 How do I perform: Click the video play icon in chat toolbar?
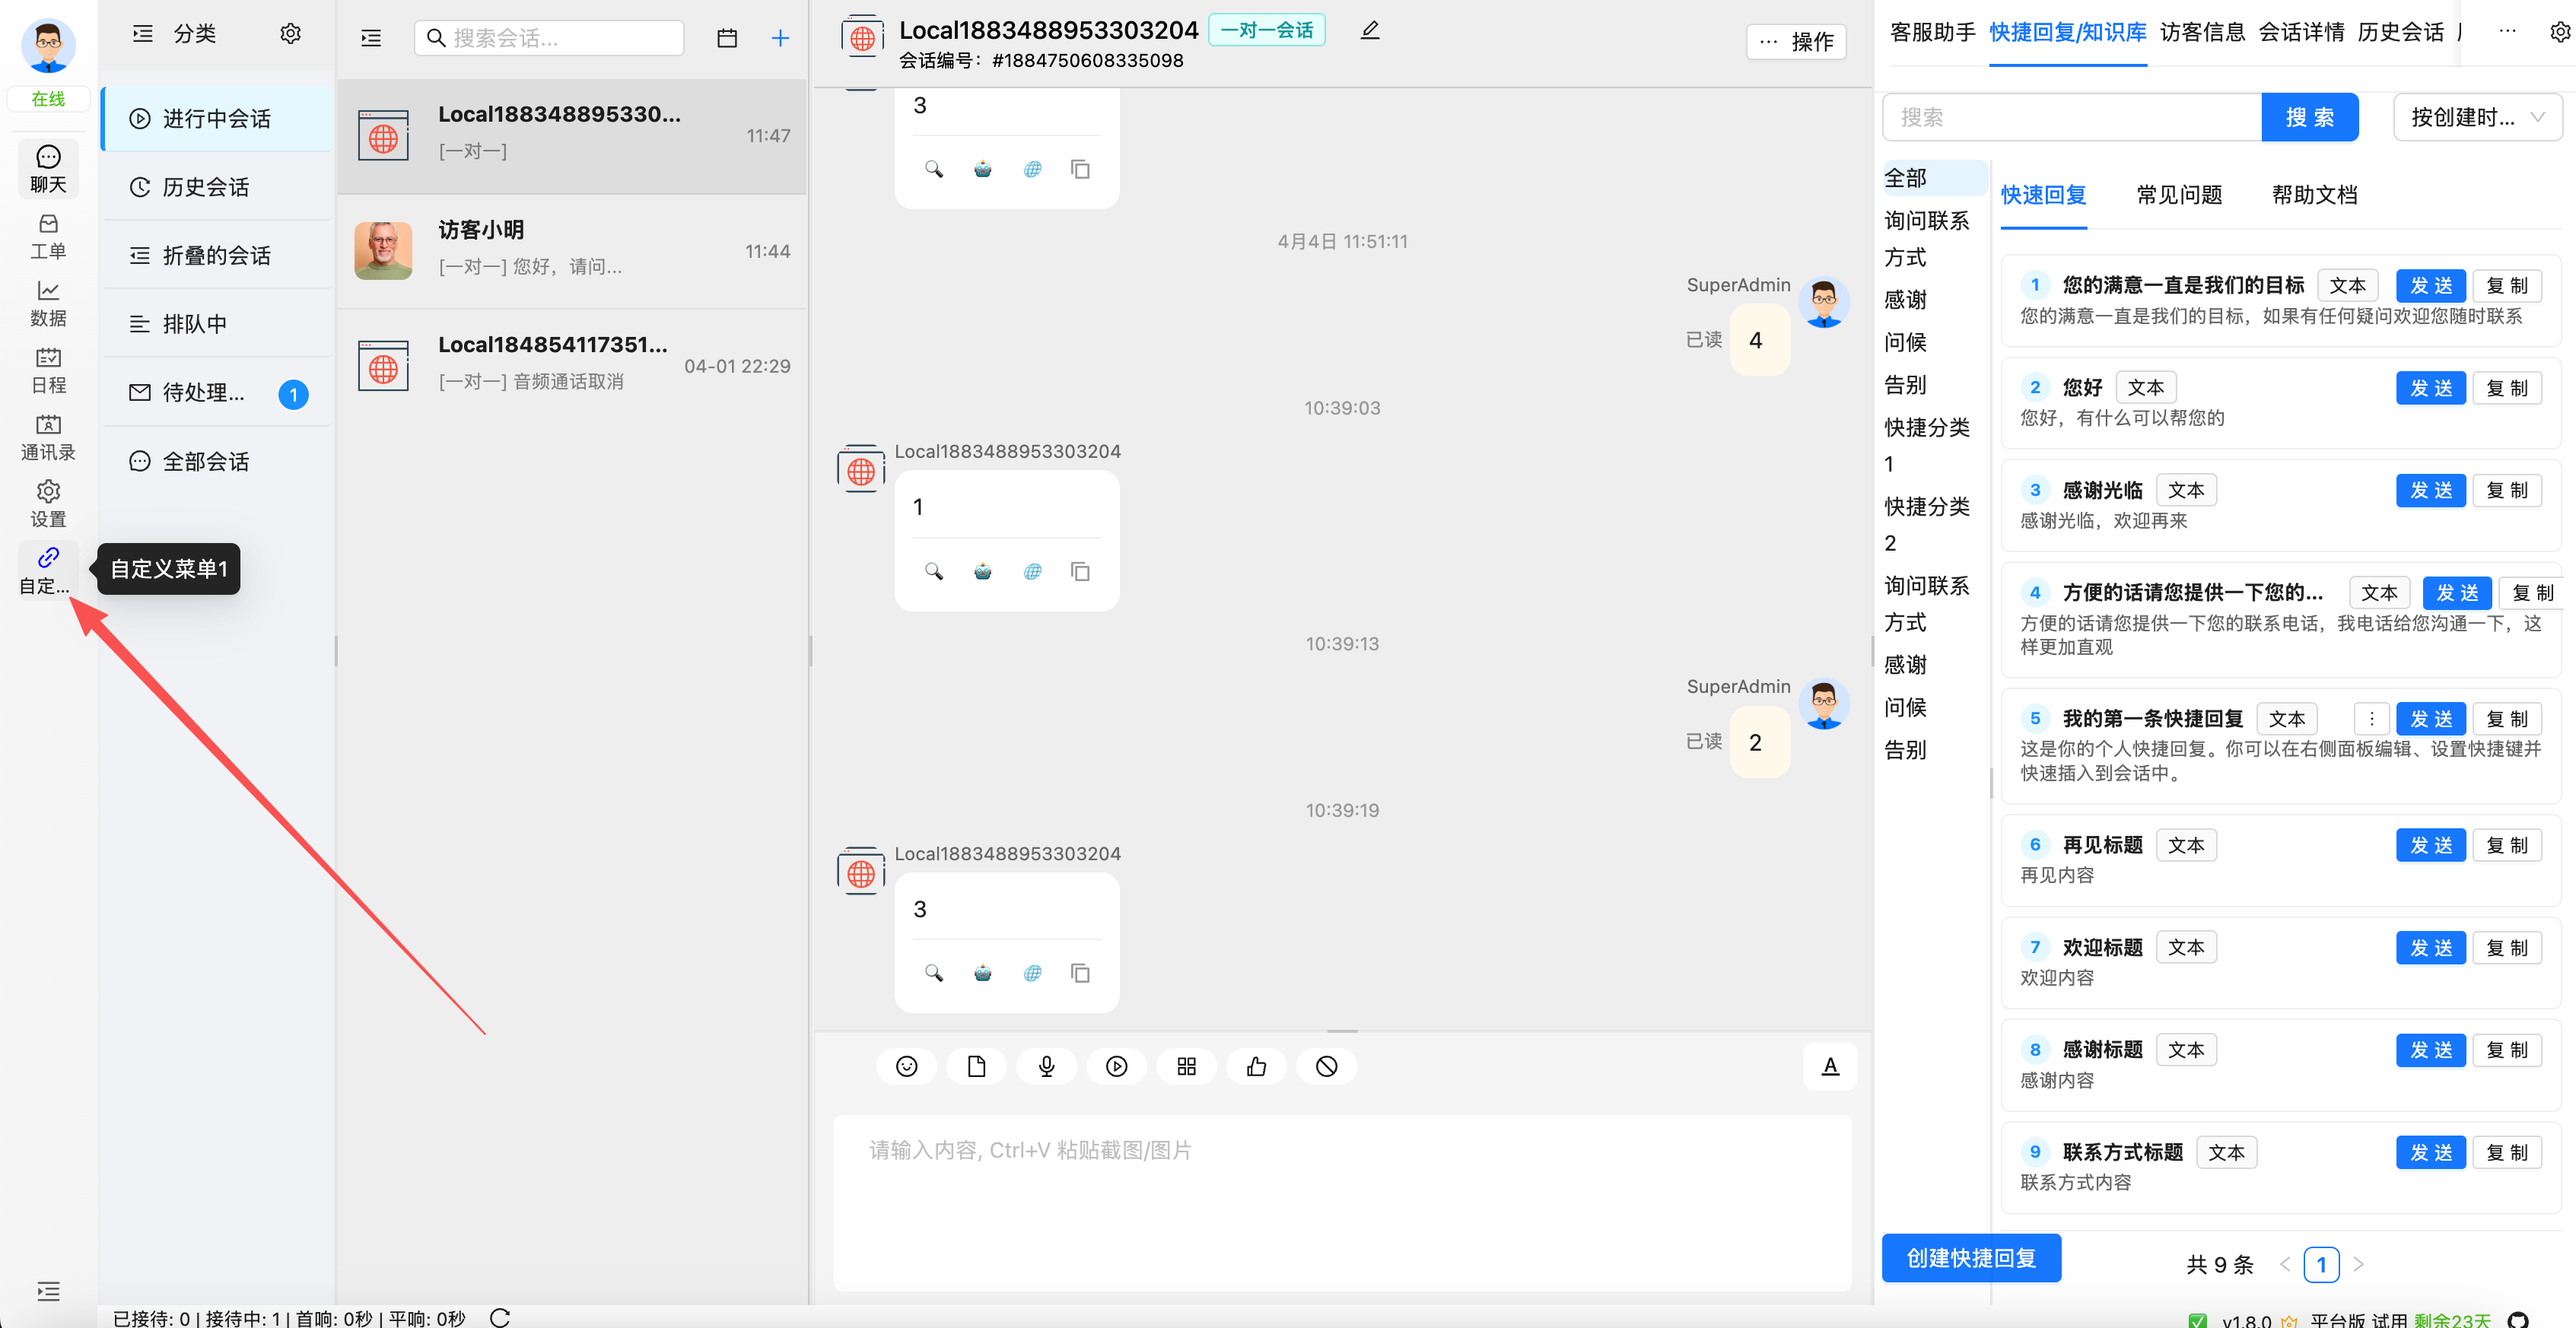coord(1116,1066)
